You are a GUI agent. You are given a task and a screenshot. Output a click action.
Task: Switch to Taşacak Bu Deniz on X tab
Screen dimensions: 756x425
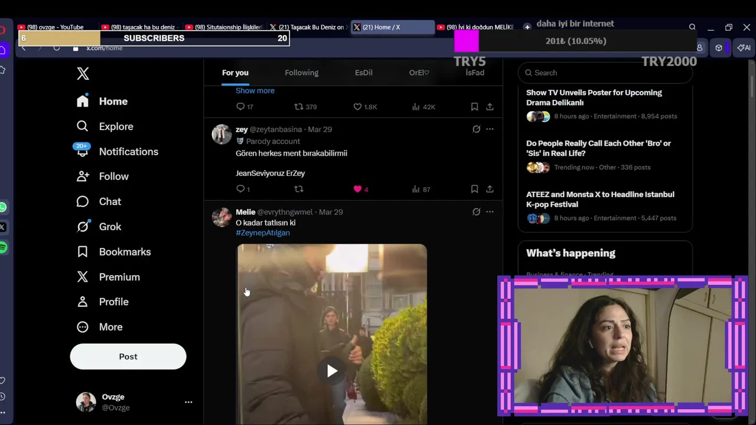coord(308,27)
